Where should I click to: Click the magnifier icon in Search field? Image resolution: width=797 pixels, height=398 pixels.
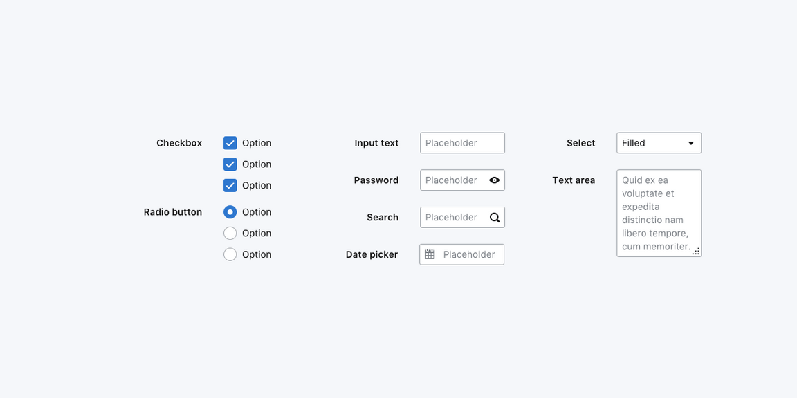tap(495, 218)
